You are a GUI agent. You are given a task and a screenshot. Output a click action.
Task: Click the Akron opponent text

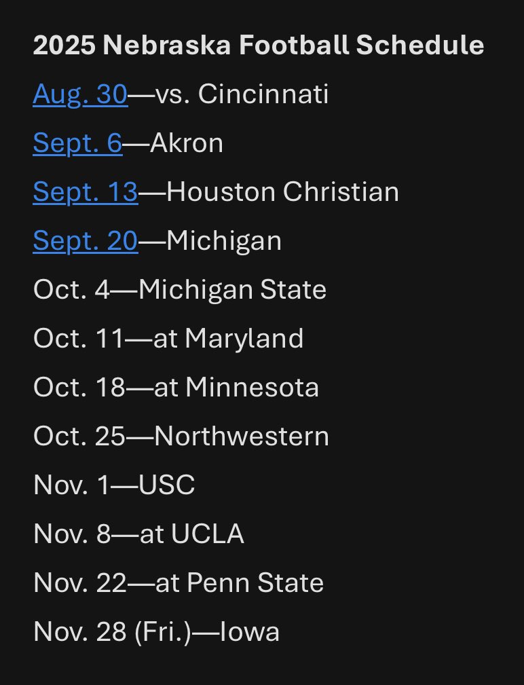187,143
